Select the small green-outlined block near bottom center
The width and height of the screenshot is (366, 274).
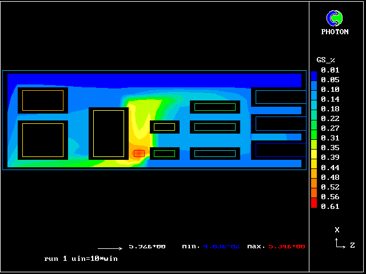click(165, 154)
